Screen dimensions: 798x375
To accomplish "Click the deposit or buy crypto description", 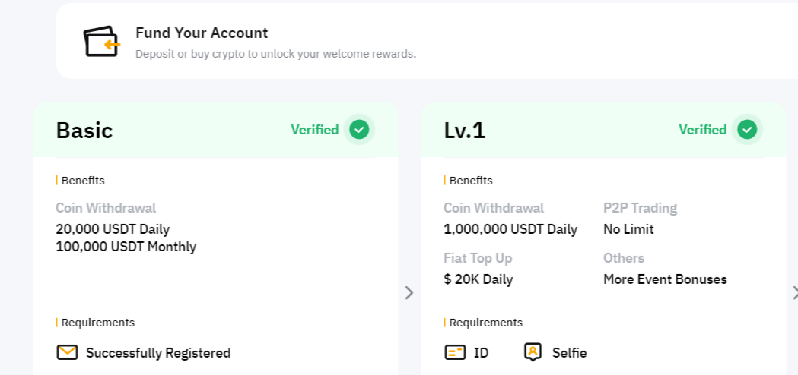I will (275, 55).
